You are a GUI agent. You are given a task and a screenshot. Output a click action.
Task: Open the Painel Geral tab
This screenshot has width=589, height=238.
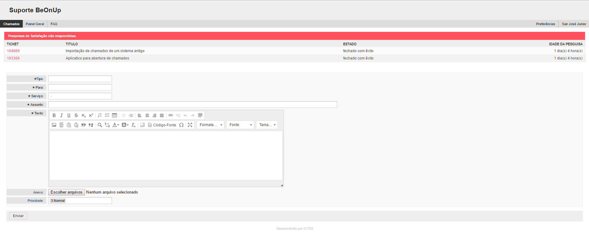(35, 24)
